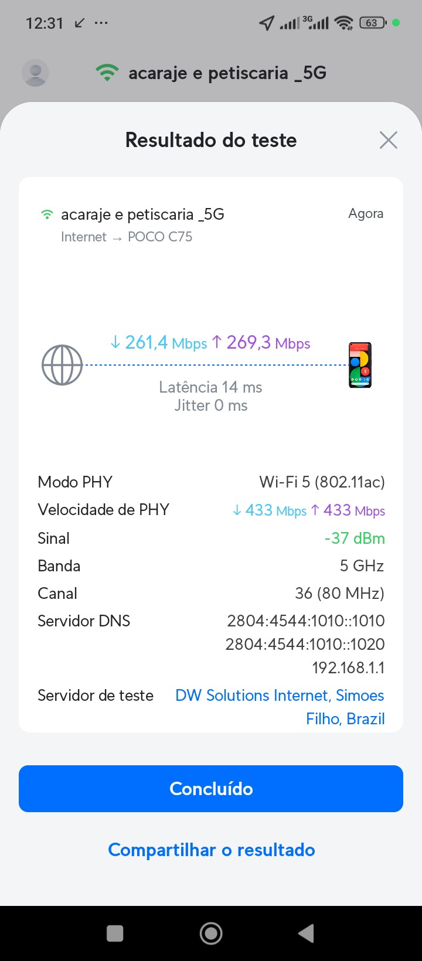Viewport: 422px width, 961px height.
Task: Tap the signal strength -37 dBm value
Action: coord(355,538)
